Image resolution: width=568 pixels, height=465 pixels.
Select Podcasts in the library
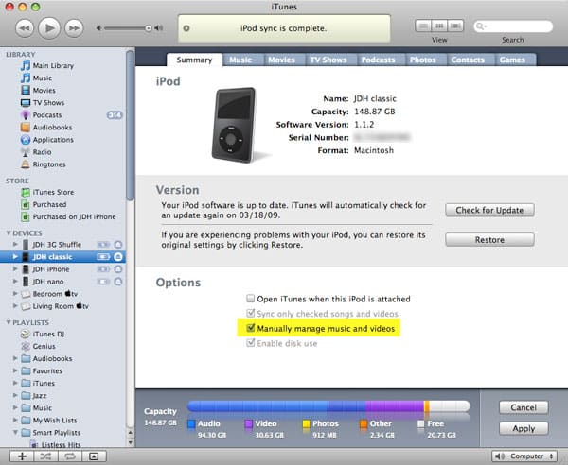click(x=47, y=114)
